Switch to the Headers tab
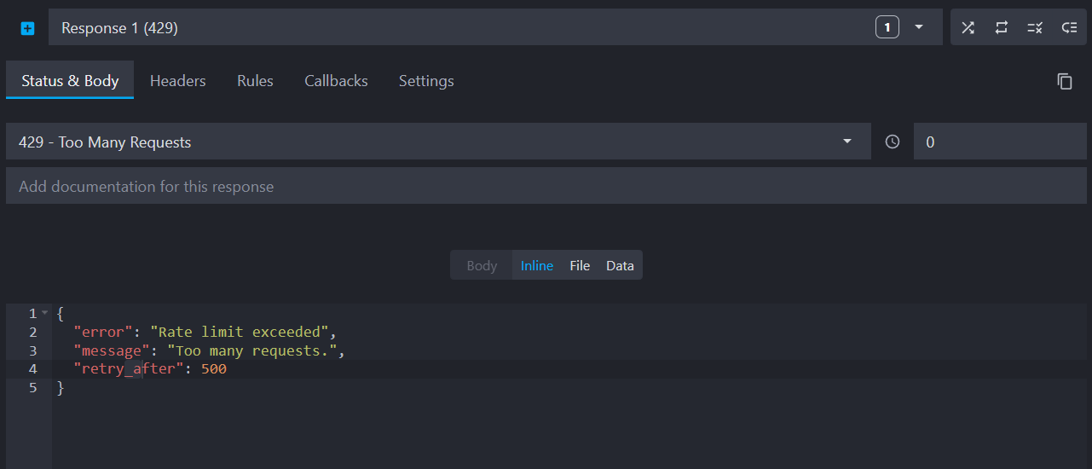Screen dimensions: 1092x469 click(177, 81)
